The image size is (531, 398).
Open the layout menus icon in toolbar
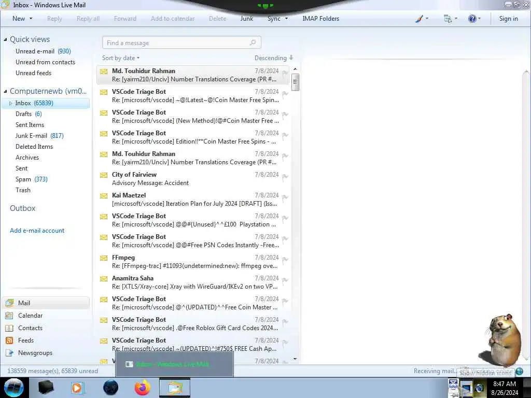point(448,19)
